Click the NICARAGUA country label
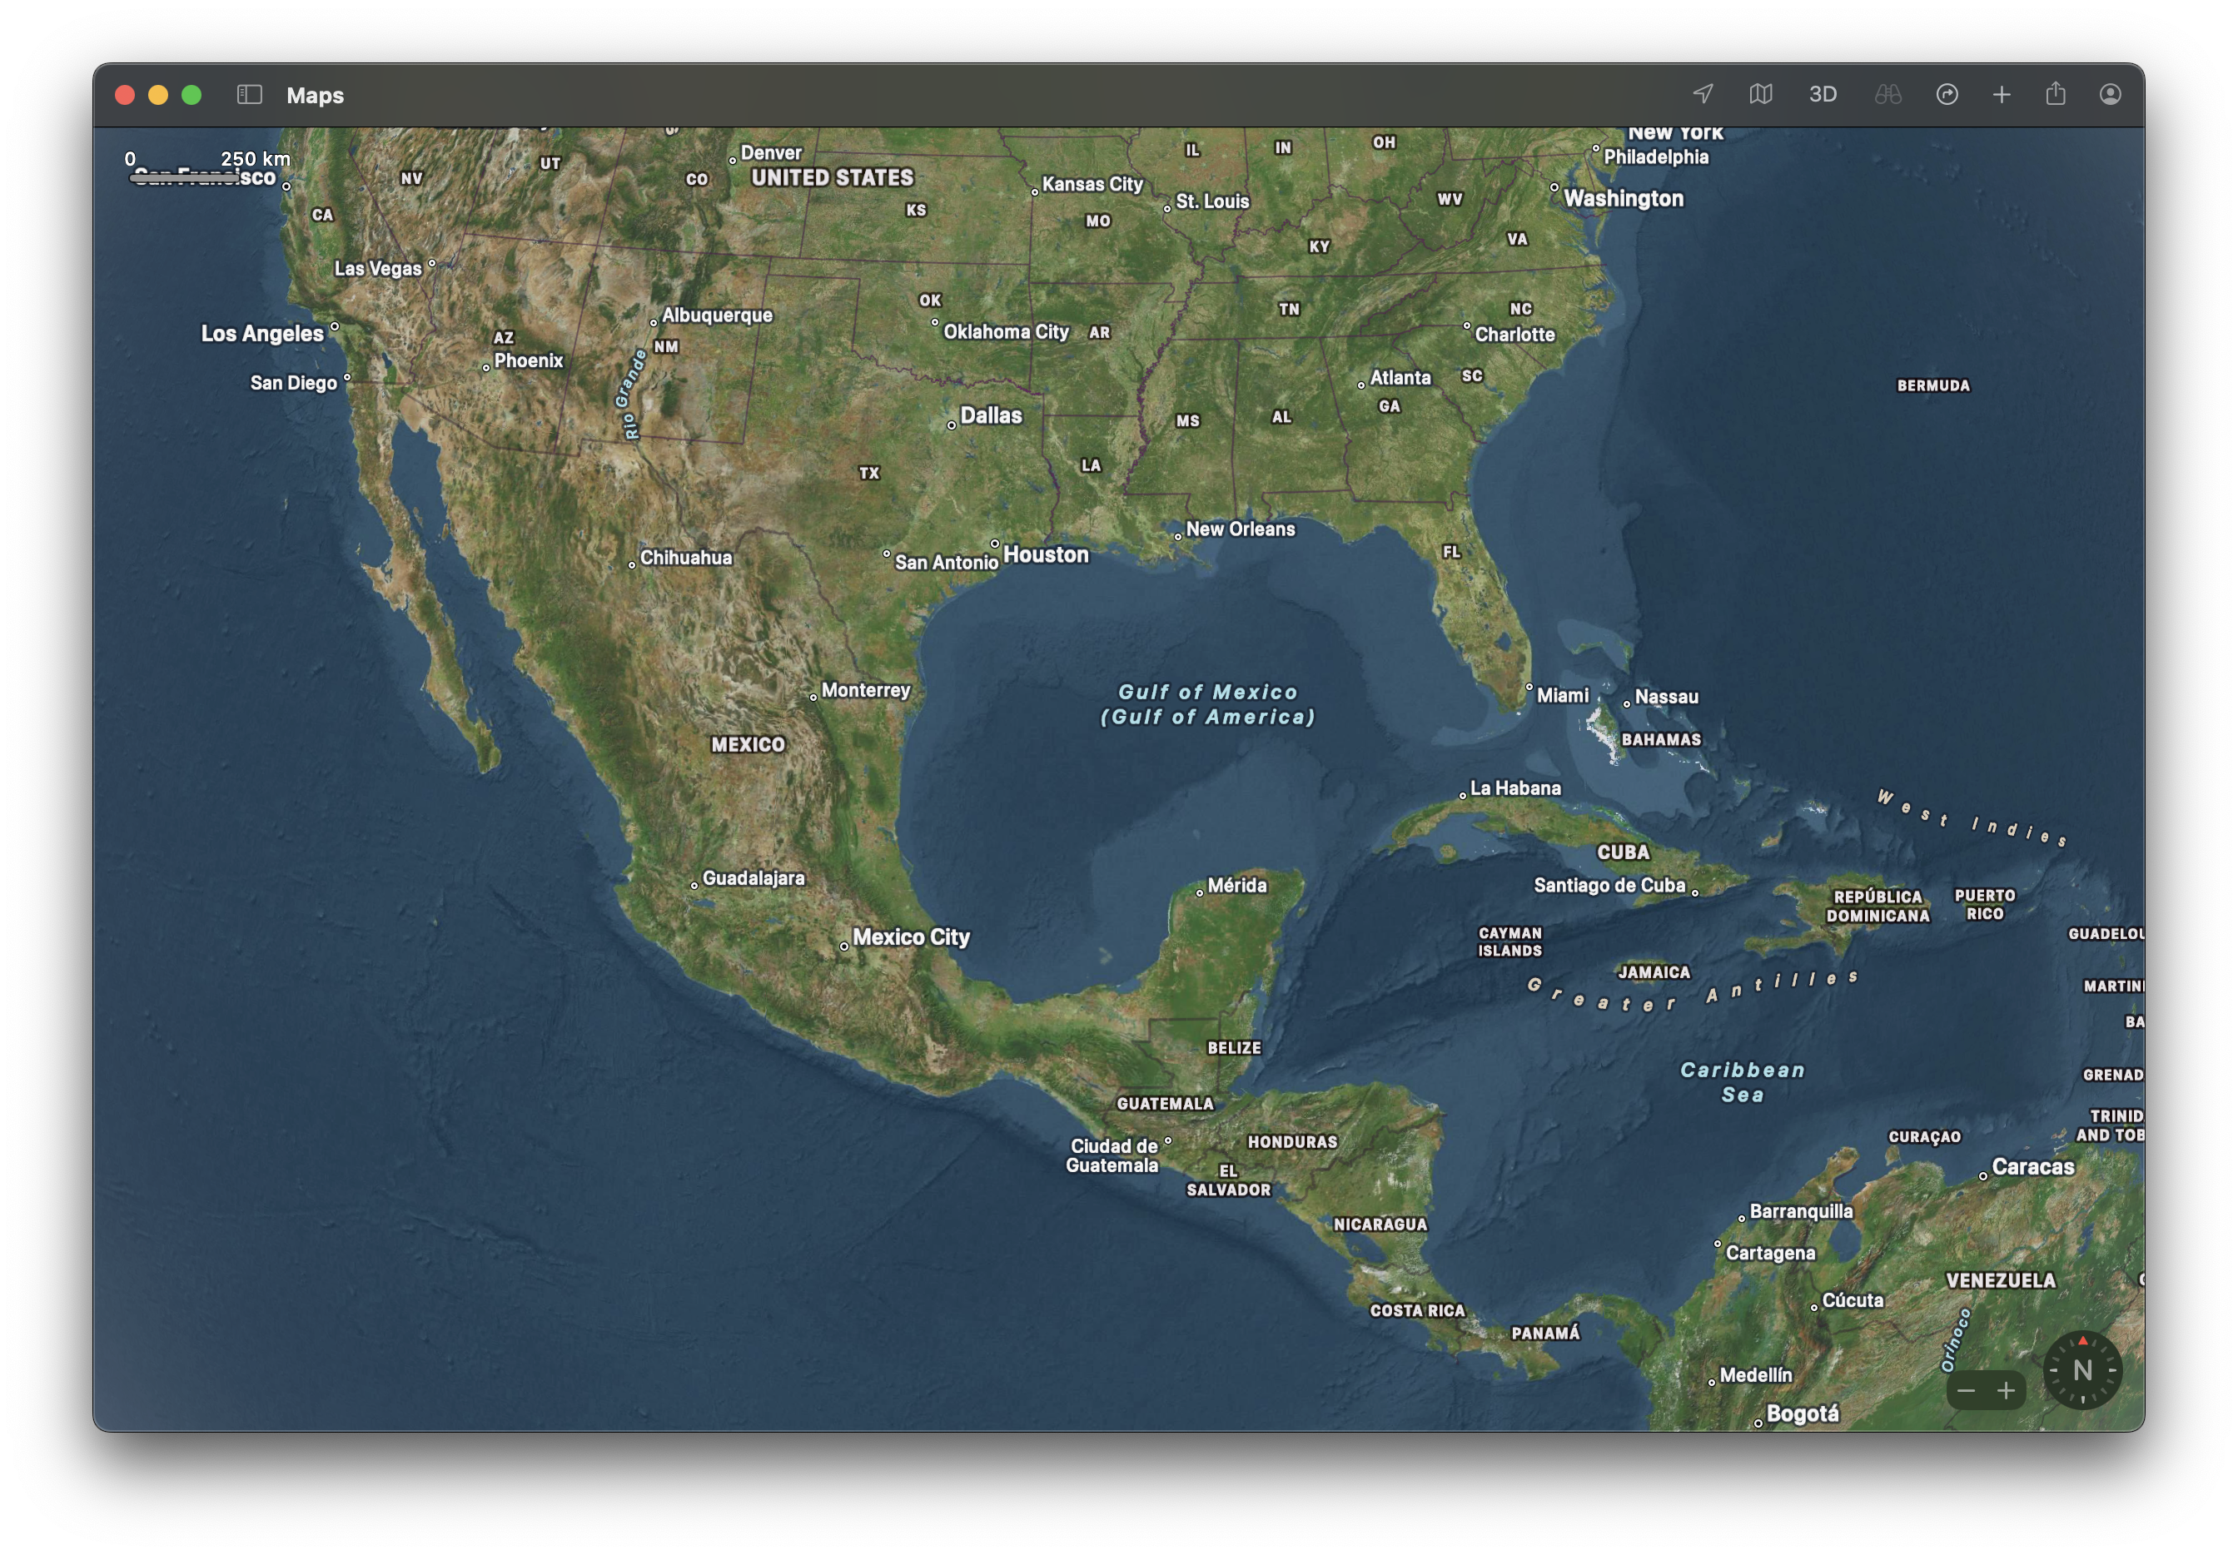The width and height of the screenshot is (2238, 1555). (x=1380, y=1225)
